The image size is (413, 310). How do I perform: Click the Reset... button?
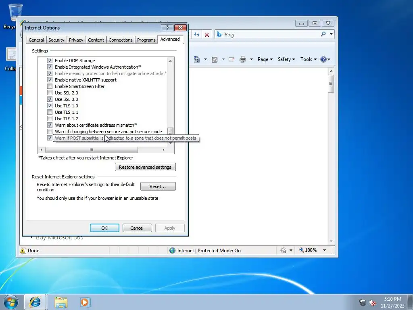click(x=158, y=186)
